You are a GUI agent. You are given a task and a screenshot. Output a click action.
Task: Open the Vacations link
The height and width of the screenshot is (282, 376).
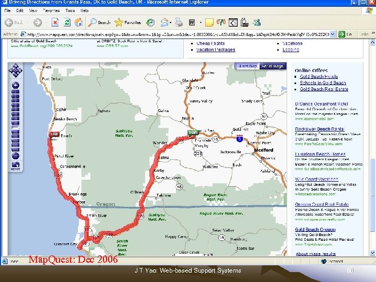click(292, 43)
